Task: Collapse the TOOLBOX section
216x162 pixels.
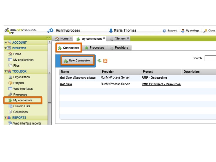Action: (x=5, y=71)
